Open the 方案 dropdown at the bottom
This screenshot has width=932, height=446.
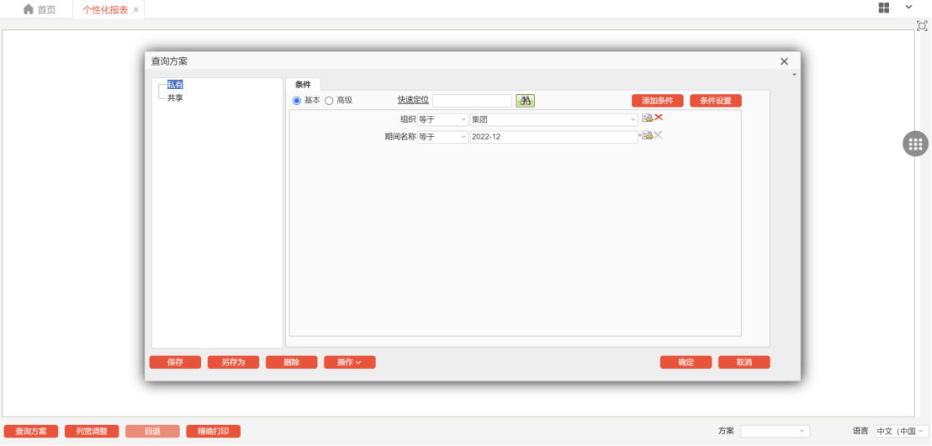(775, 431)
